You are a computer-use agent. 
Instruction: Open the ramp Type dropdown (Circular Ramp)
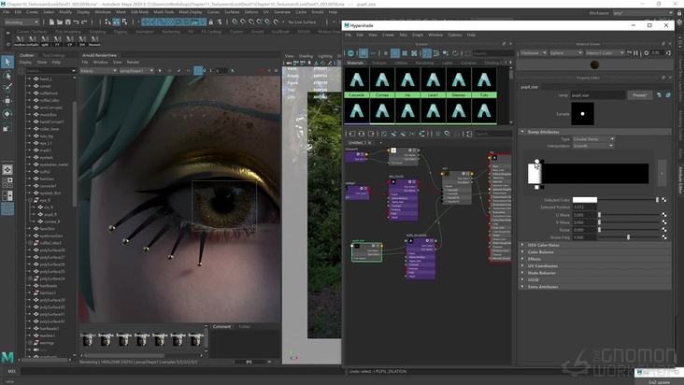(x=594, y=138)
